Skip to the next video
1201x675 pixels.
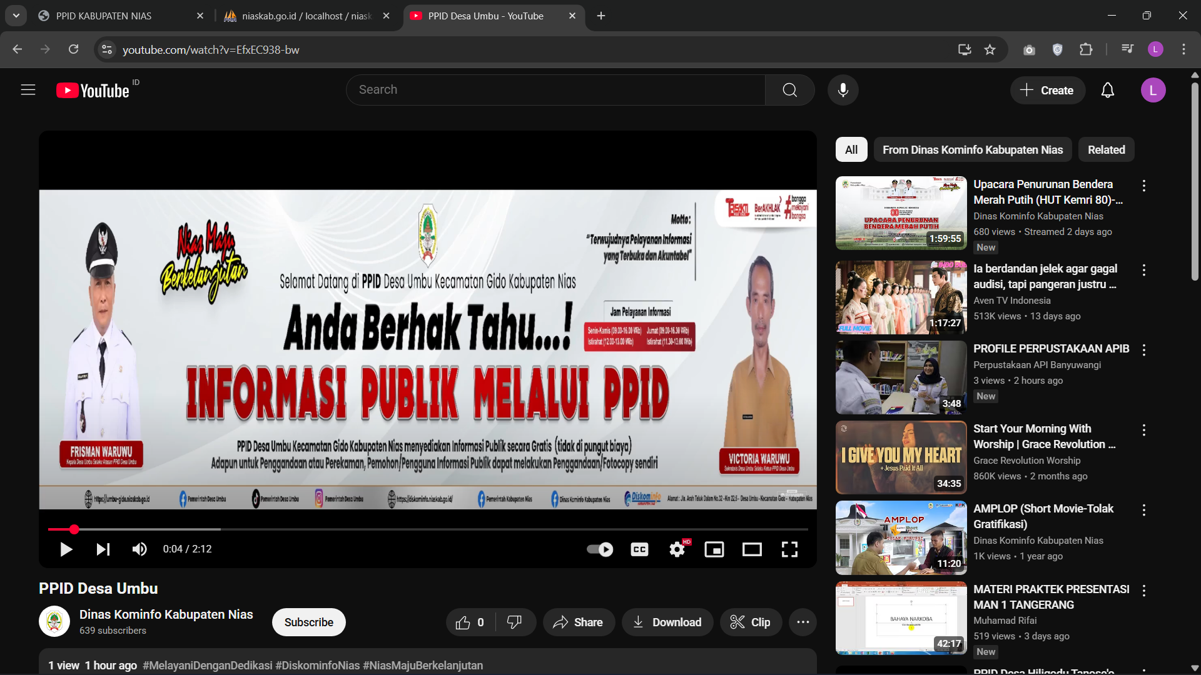point(103,549)
